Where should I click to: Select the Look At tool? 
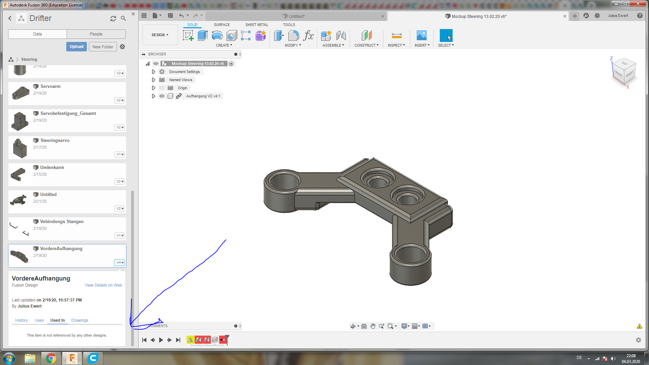[x=364, y=326]
